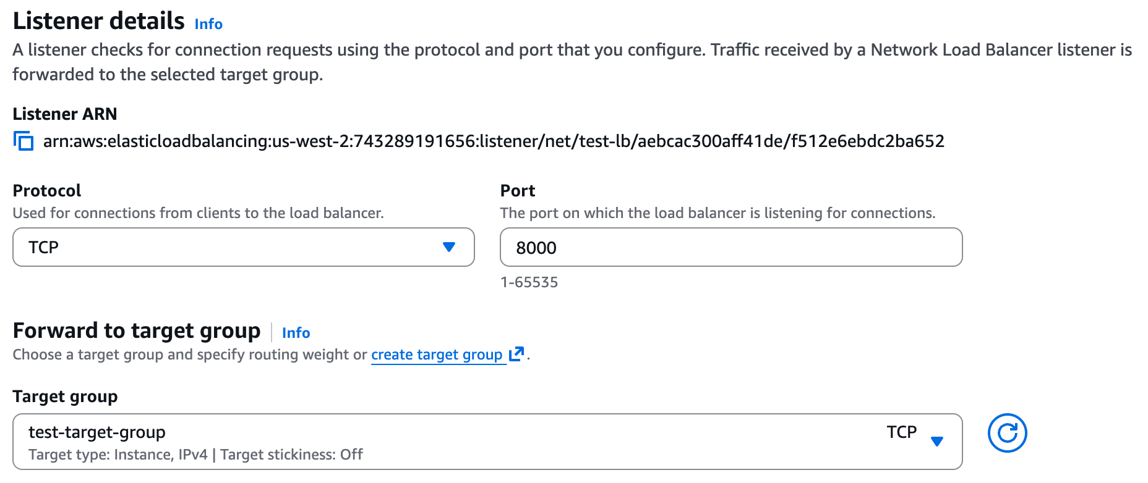The height and width of the screenshot is (483, 1148).
Task: Click the TCP value in Protocol field
Action: [44, 247]
